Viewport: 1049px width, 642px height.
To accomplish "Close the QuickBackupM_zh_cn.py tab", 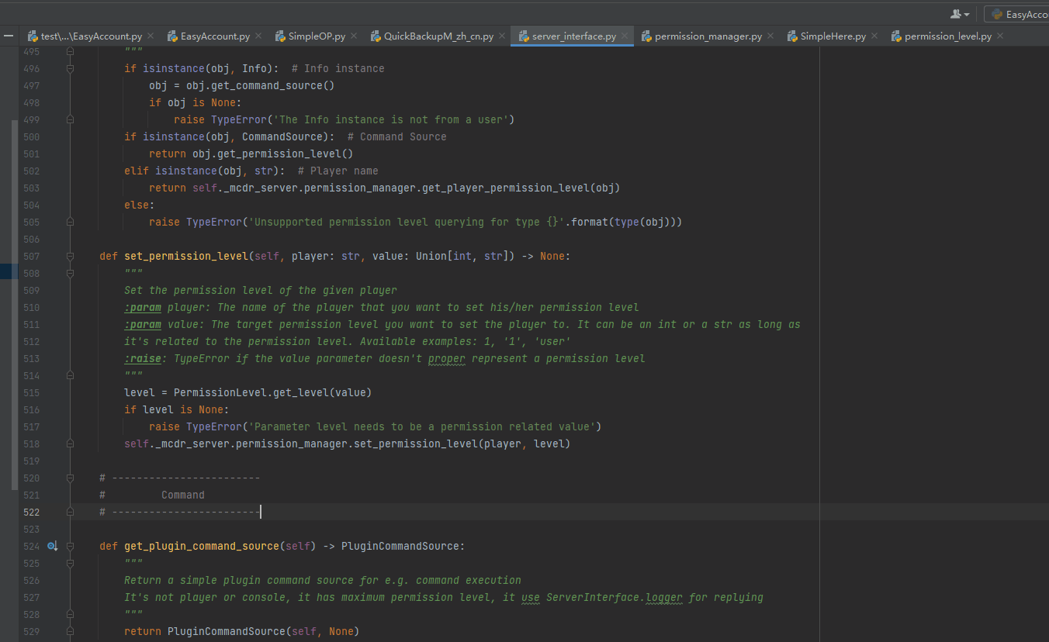I will 502,36.
